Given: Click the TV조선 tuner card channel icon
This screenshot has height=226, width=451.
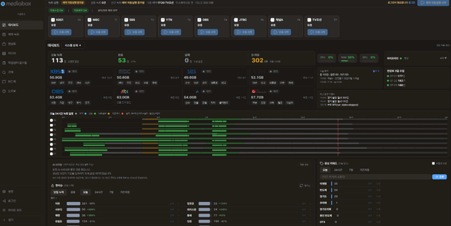Looking at the screenshot, I should [309, 20].
